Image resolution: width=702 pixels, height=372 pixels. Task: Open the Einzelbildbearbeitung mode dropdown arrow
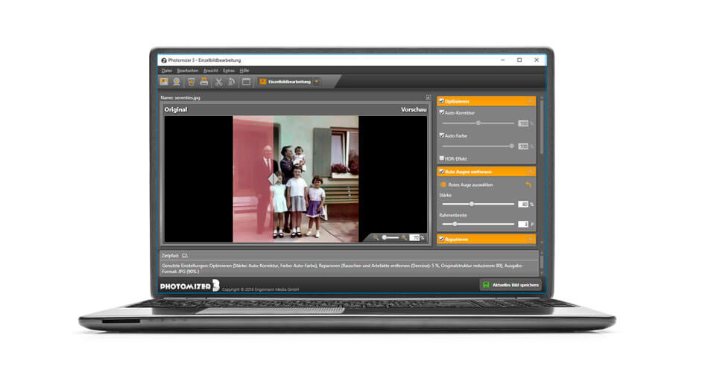click(x=317, y=81)
